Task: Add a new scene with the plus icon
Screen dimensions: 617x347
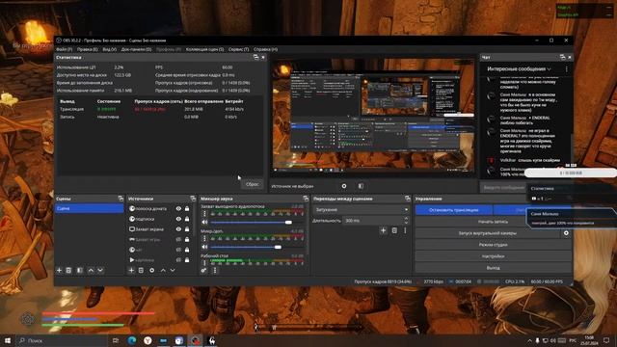Action: pos(59,270)
